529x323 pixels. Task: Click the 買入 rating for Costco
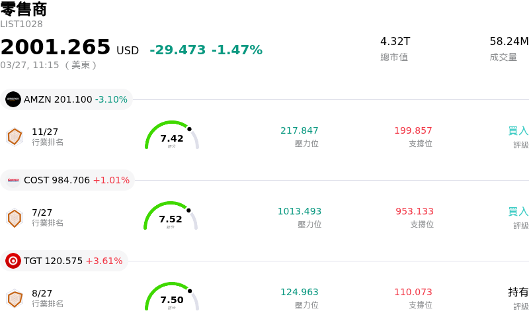[x=518, y=212]
